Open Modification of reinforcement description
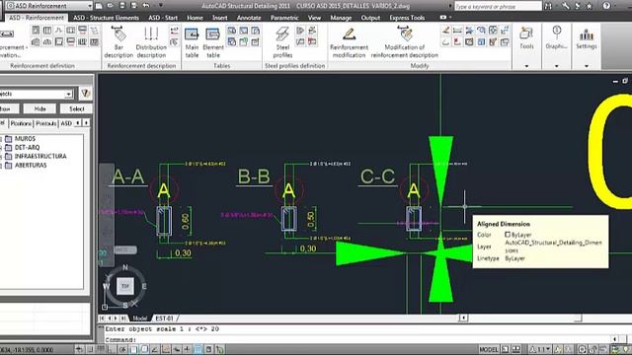Viewport: 632px width, 355px height. [404, 42]
